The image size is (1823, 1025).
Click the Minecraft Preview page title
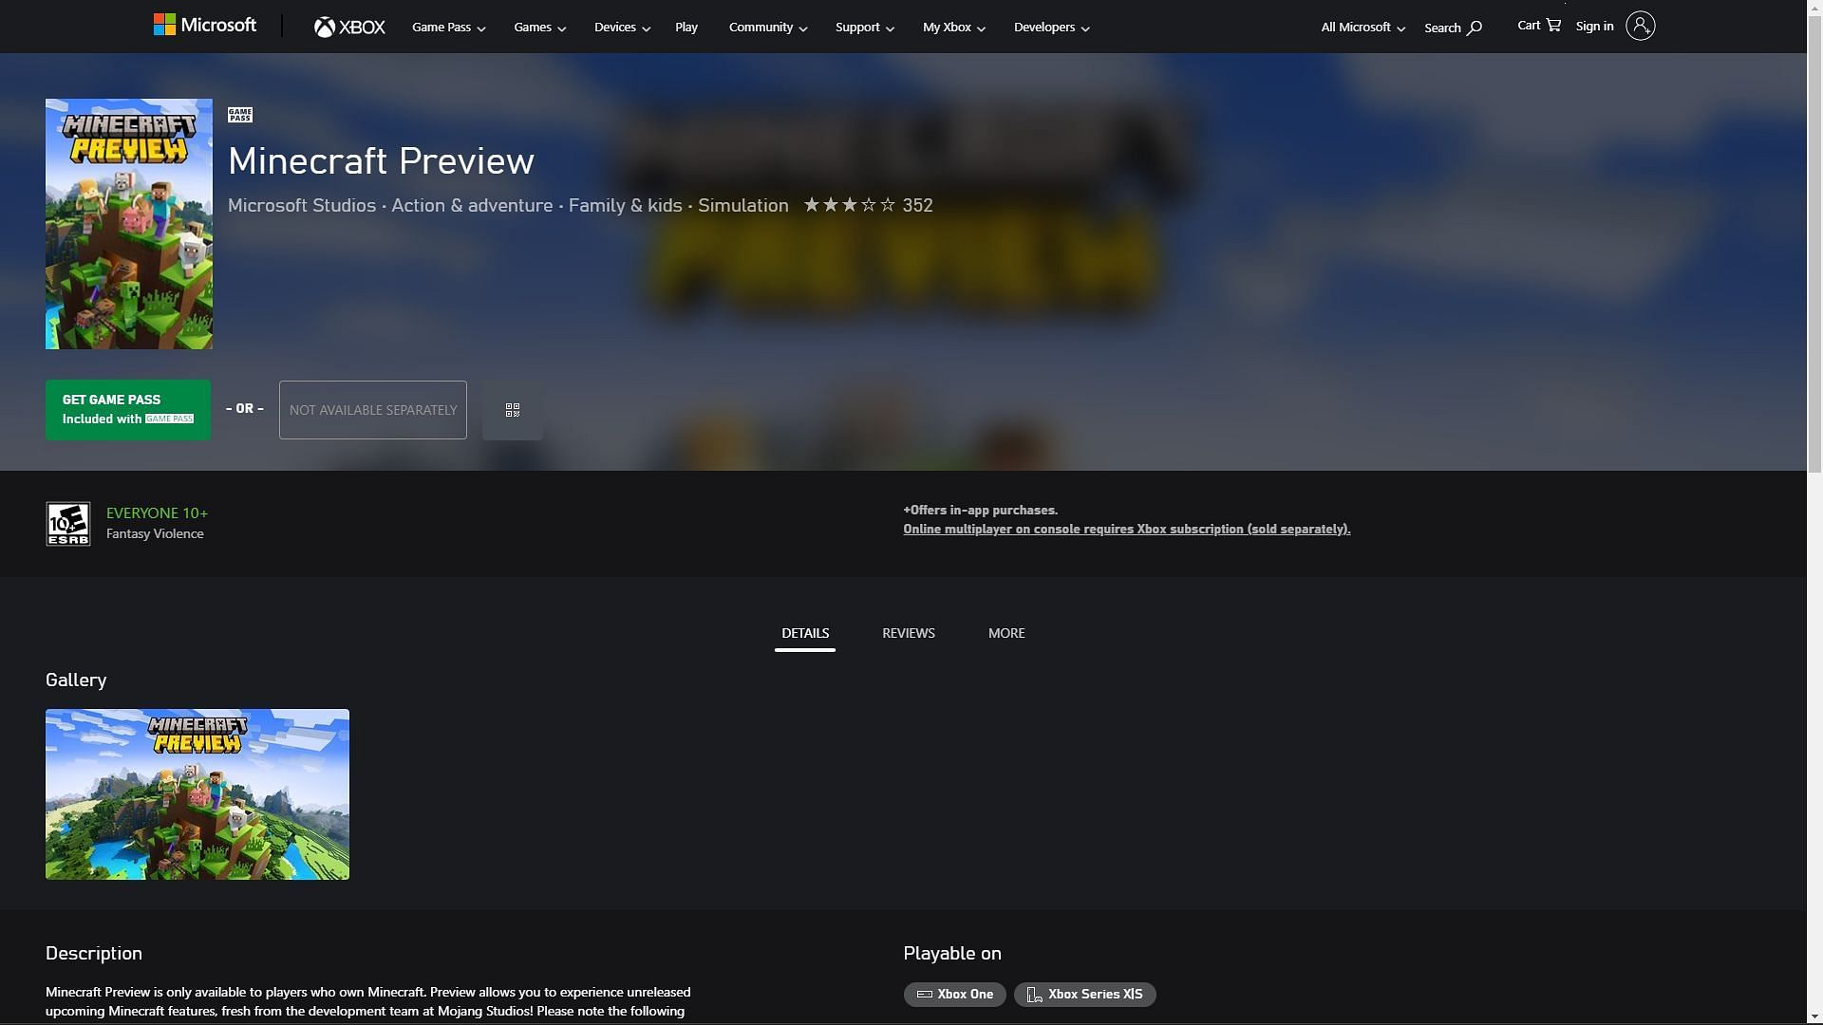pyautogui.click(x=382, y=160)
